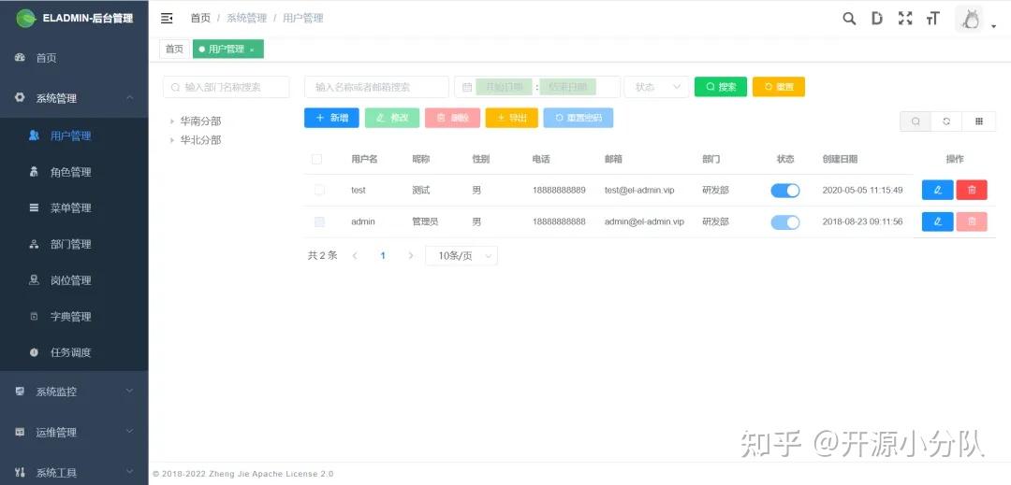The height and width of the screenshot is (485, 1011).
Task: Click the clock icon beside 任务调度
Action: (35, 352)
